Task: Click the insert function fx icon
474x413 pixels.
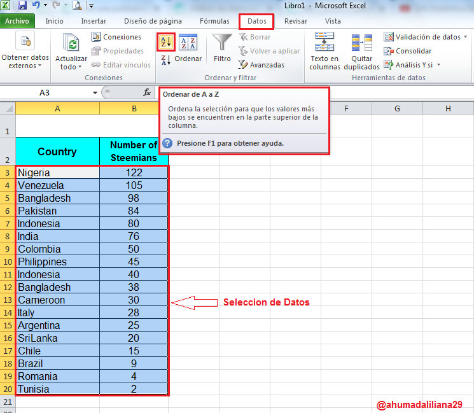Action: tap(147, 92)
